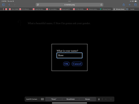Switch to the Tumblr tab

click(132, 9)
